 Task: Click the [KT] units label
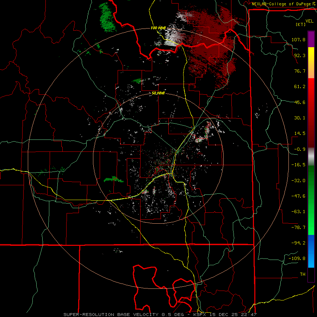click(300, 24)
